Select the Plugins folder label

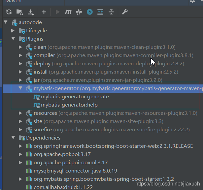coord(35,39)
